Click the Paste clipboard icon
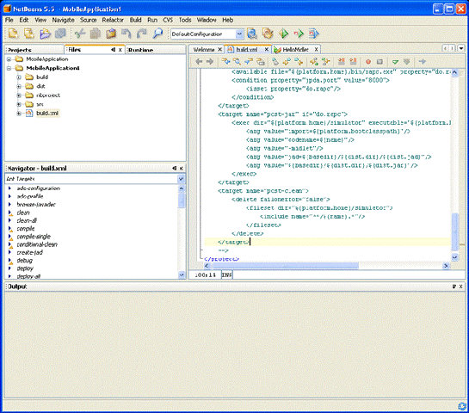469x413 pixels. tap(111, 34)
